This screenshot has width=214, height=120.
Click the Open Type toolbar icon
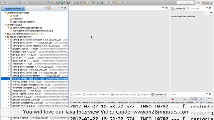pos(84,3)
